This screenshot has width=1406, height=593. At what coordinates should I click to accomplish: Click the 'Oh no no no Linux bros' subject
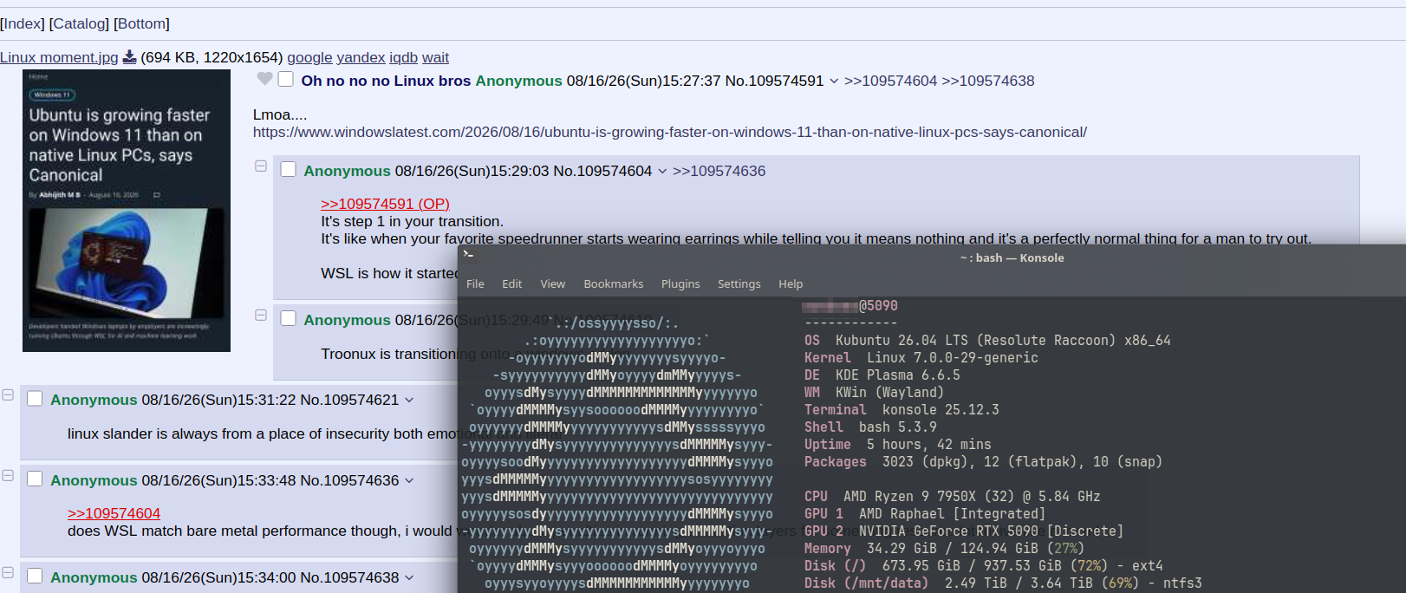[x=386, y=81]
